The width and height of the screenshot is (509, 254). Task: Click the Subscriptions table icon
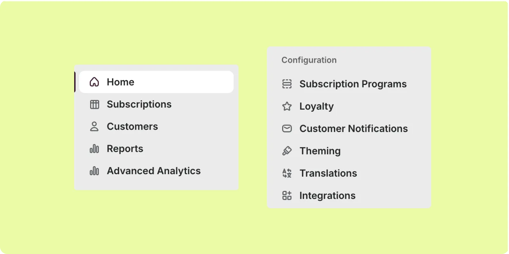pyautogui.click(x=94, y=105)
